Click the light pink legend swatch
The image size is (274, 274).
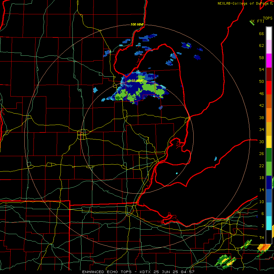point(269,47)
